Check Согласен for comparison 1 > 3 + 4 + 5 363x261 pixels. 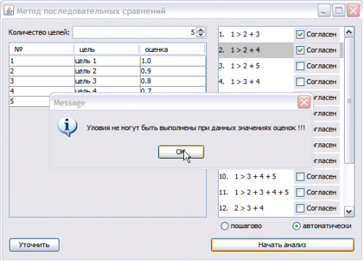click(x=300, y=177)
